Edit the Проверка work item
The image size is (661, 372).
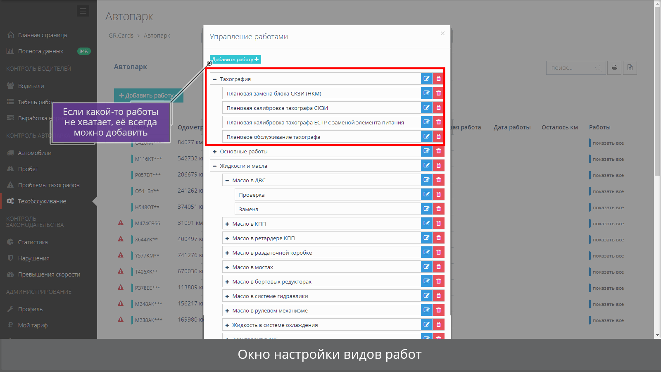[x=427, y=194]
